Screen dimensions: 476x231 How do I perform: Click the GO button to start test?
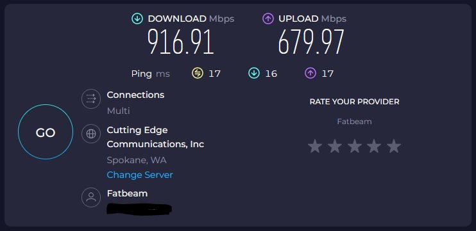tap(46, 132)
